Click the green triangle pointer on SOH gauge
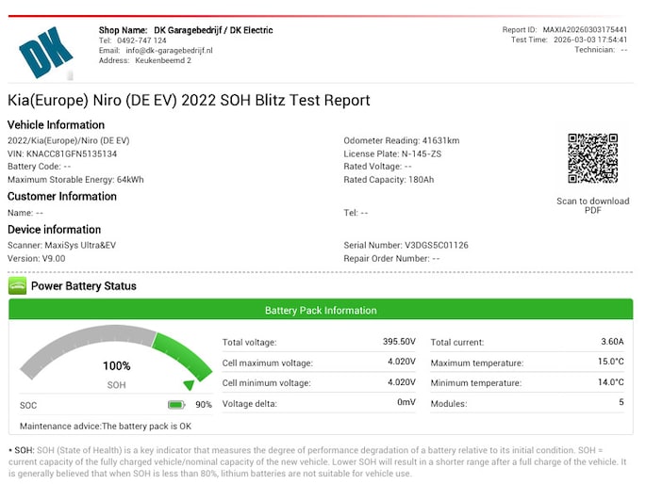This screenshot has width=646, height=484. coord(190,384)
